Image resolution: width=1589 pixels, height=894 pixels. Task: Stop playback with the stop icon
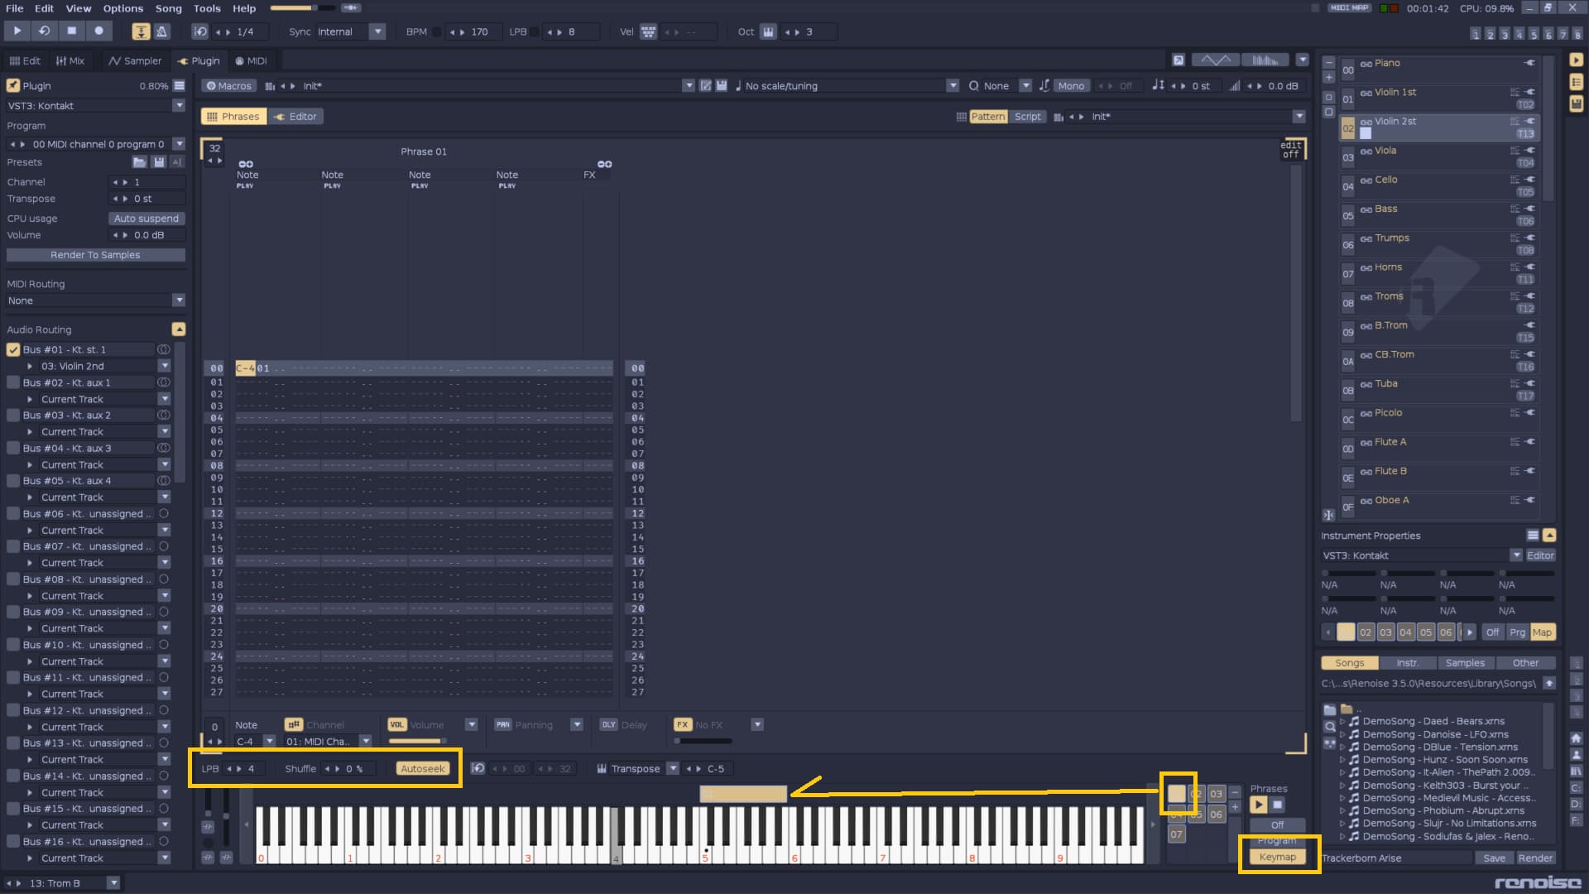pyautogui.click(x=71, y=31)
